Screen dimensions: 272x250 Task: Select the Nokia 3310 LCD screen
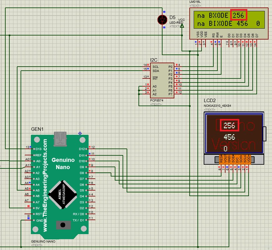coord(234,133)
